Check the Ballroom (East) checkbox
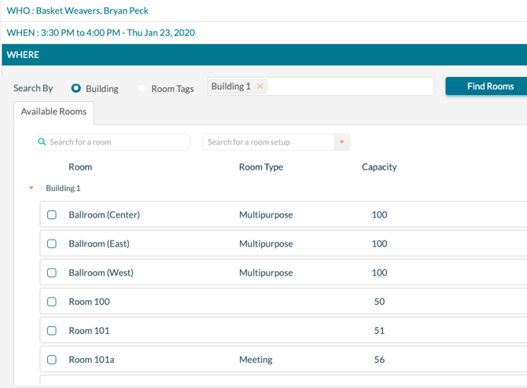 point(52,243)
